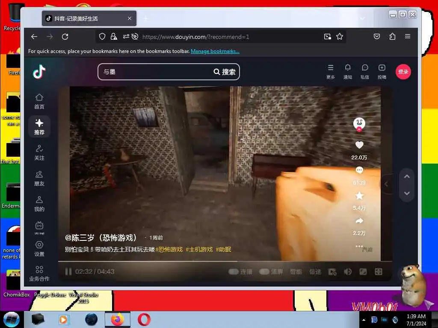Mute the video volume icon
This screenshot has width=438, height=328.
coord(348,272)
